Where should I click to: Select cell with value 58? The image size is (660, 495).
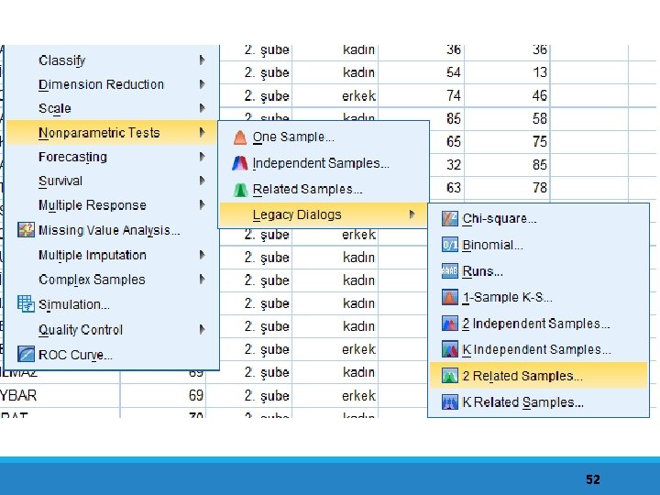point(507,118)
